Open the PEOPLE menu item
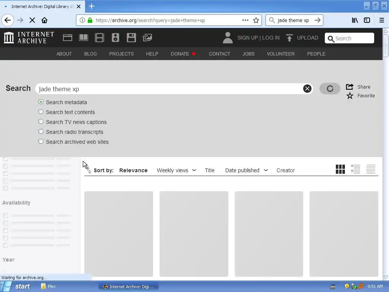 (316, 54)
